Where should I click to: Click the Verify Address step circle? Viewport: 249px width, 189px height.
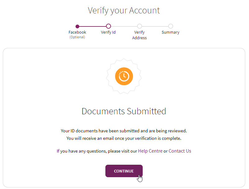[139, 26]
